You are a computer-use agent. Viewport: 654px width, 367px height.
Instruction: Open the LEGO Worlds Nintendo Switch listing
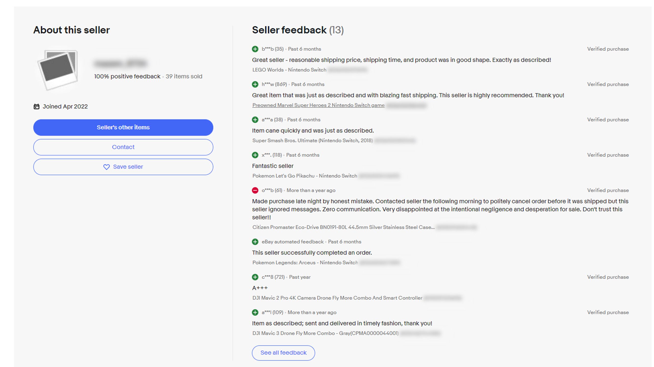pos(289,70)
